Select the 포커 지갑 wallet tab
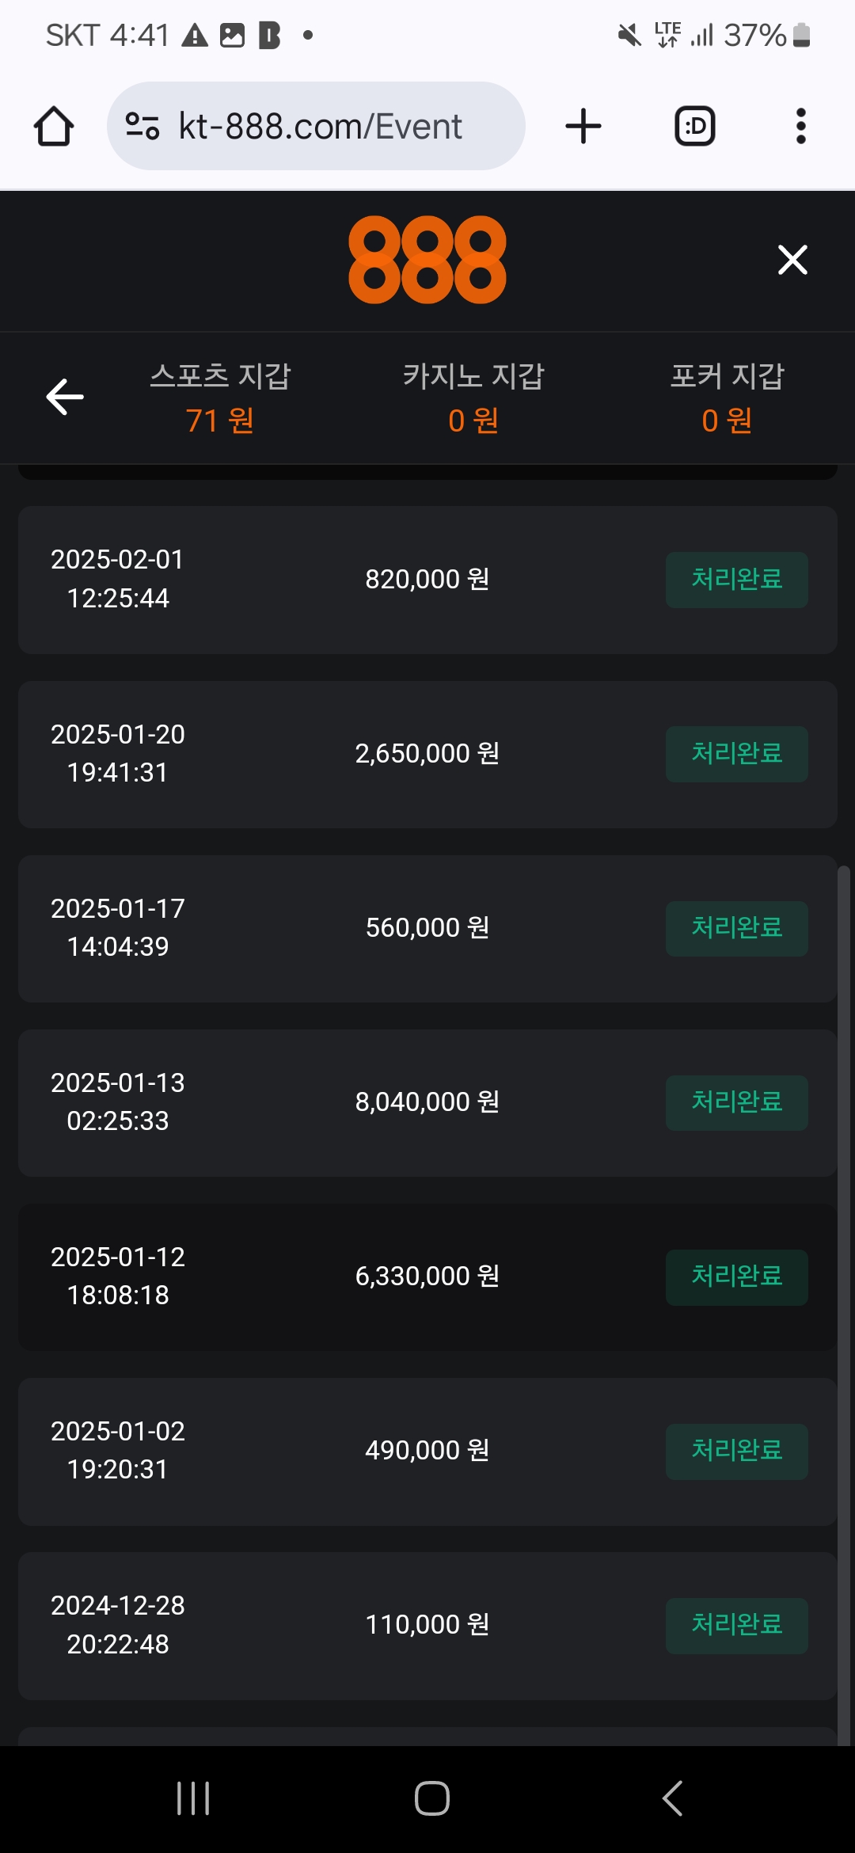Image resolution: width=855 pixels, height=1853 pixels. pos(727,398)
